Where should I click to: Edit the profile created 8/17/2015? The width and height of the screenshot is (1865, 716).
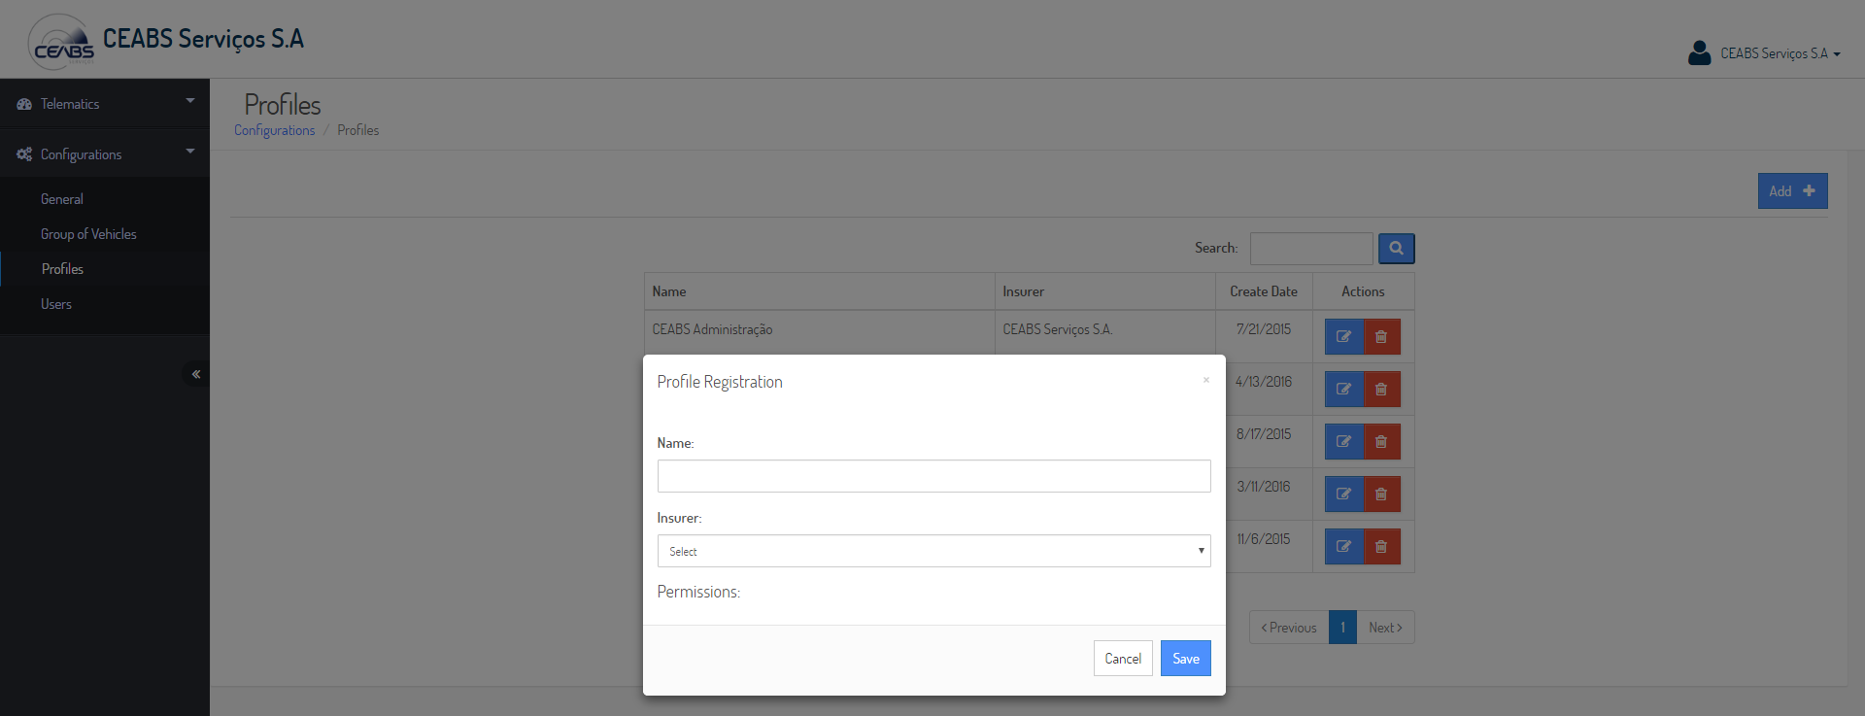pyautogui.click(x=1343, y=442)
